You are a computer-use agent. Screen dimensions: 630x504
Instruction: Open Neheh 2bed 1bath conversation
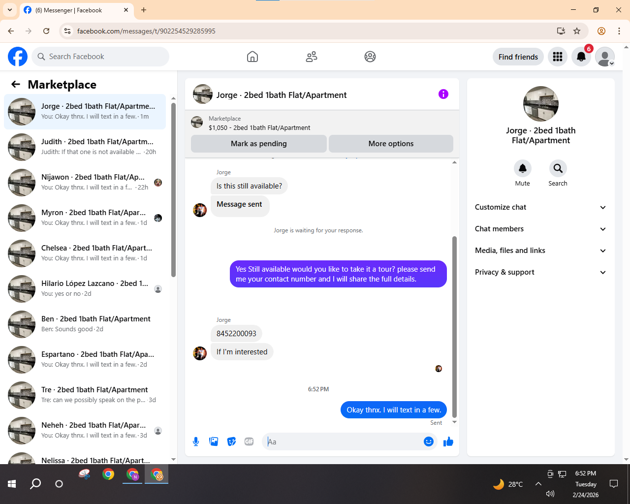pyautogui.click(x=85, y=431)
